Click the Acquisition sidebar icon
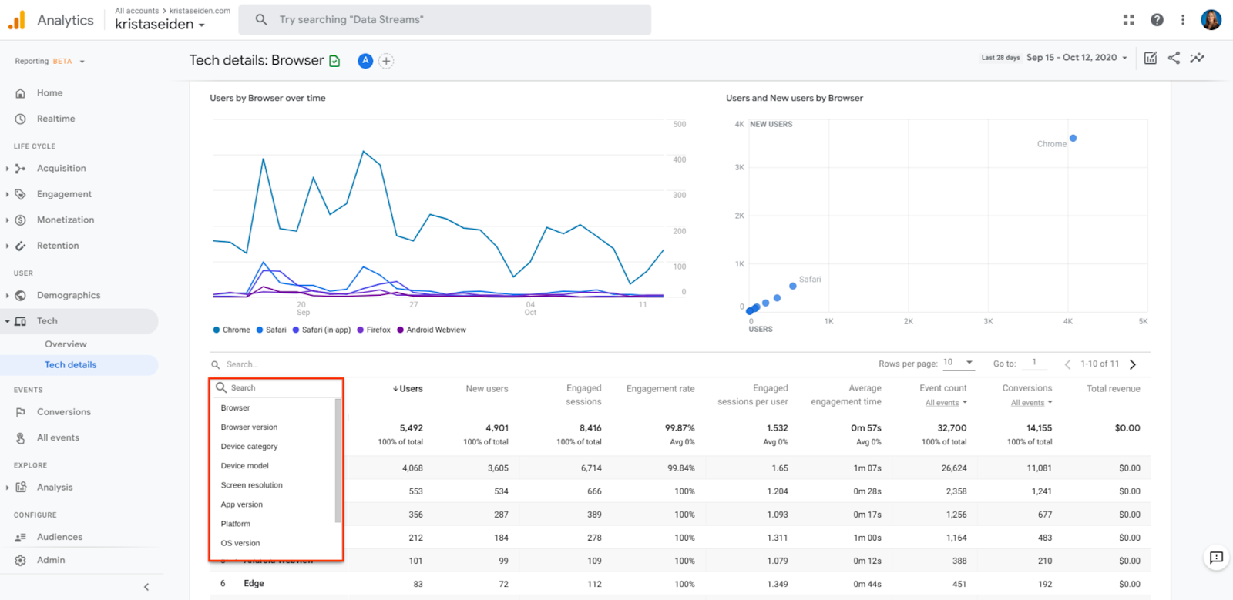This screenshot has height=600, width=1233. click(21, 169)
